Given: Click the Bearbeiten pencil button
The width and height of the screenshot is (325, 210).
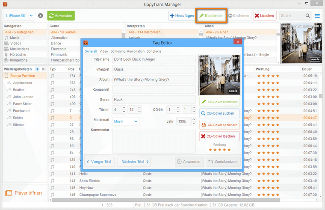Looking at the screenshot, I should [x=211, y=15].
